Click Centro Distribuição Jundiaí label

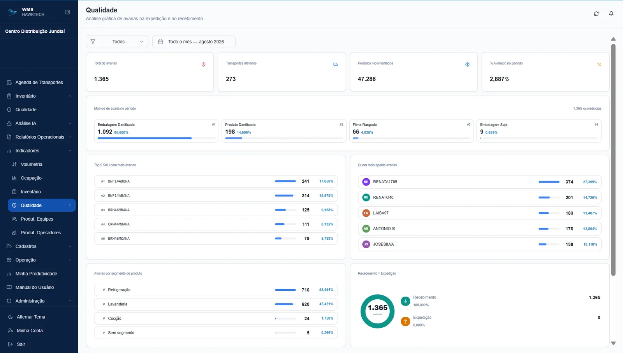click(35, 31)
